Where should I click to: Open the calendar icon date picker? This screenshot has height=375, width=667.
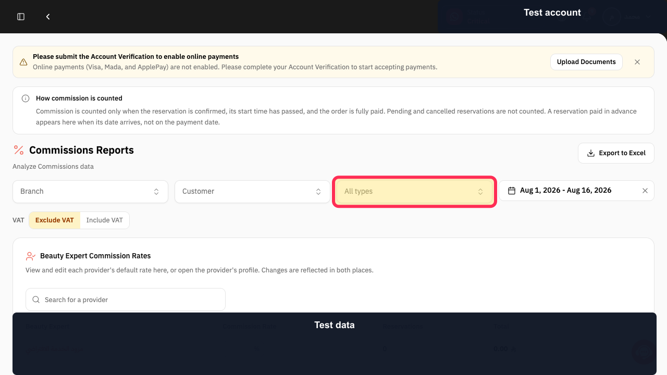tap(512, 191)
